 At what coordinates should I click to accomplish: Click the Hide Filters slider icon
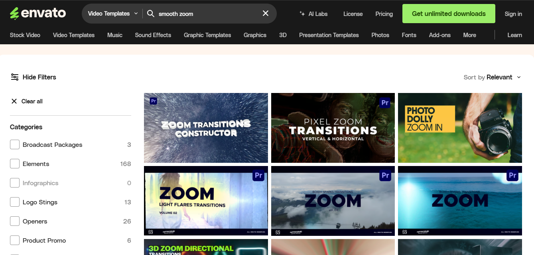[x=15, y=77]
